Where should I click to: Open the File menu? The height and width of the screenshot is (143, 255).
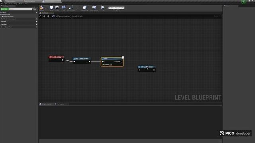(2, 4)
